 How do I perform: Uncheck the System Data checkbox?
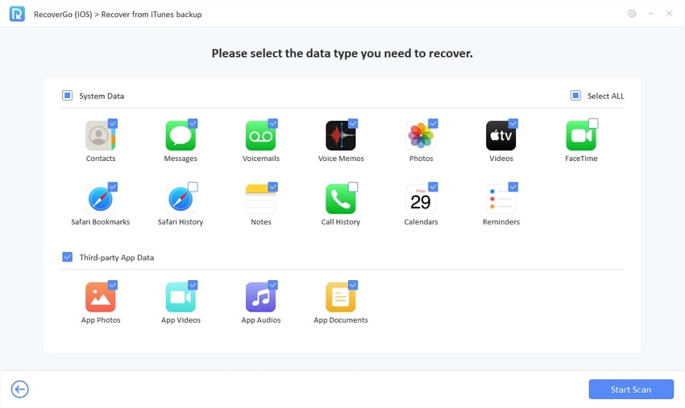coord(68,96)
